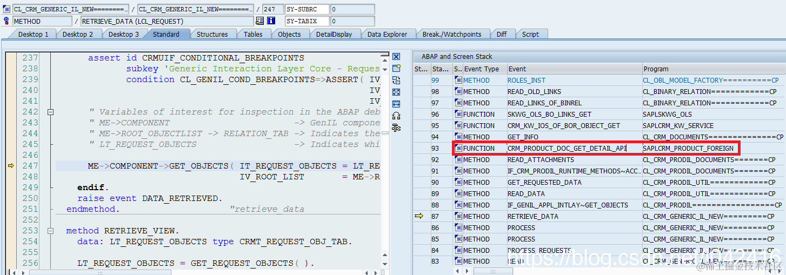Click the Event Type column header
Image resolution: width=786 pixels, height=275 pixels.
485,69
